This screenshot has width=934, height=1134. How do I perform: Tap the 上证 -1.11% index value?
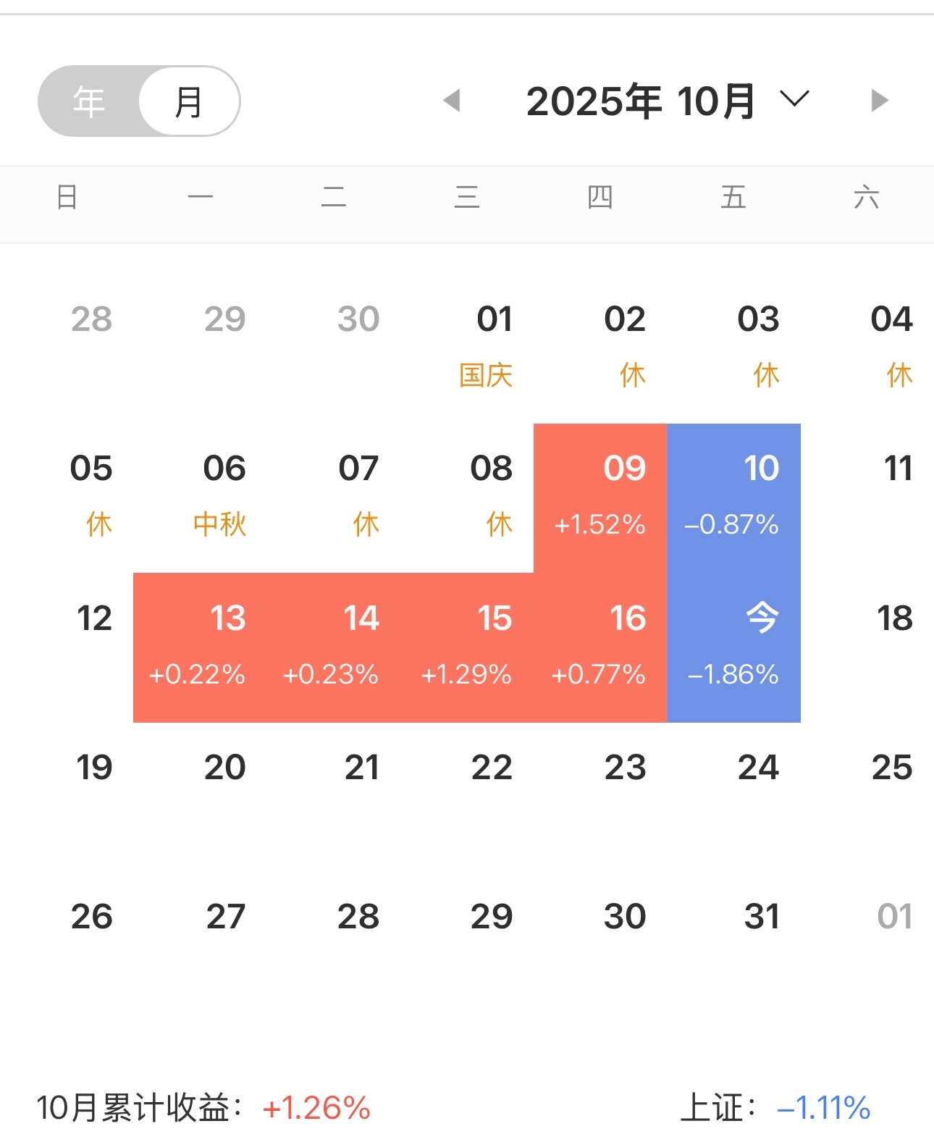[822, 1108]
